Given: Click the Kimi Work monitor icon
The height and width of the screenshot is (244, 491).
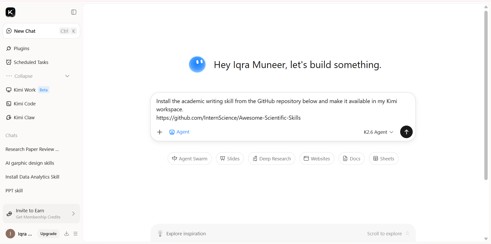Looking at the screenshot, I should coord(9,90).
